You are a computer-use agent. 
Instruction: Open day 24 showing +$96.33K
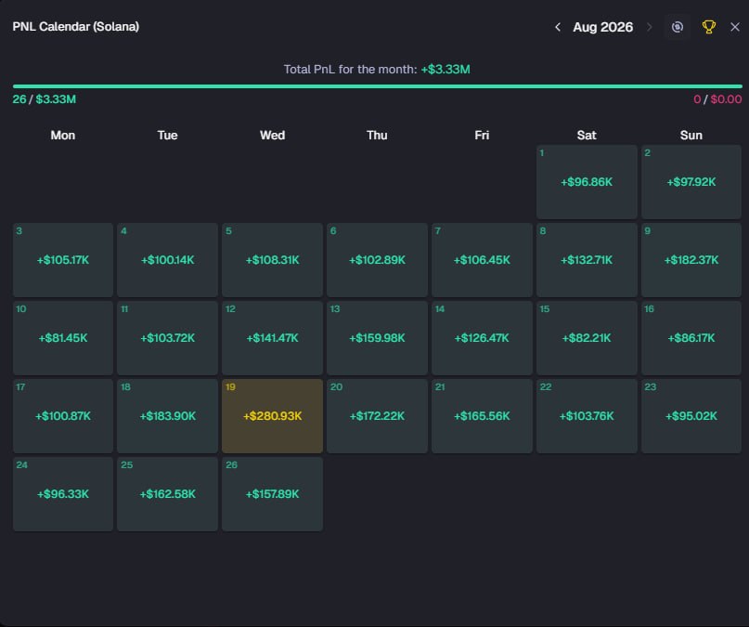click(63, 494)
